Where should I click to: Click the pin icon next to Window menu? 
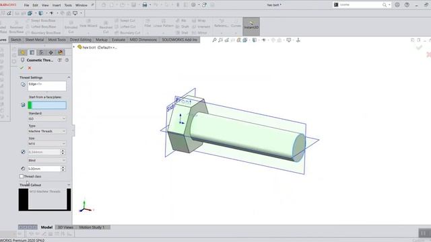coord(92,5)
